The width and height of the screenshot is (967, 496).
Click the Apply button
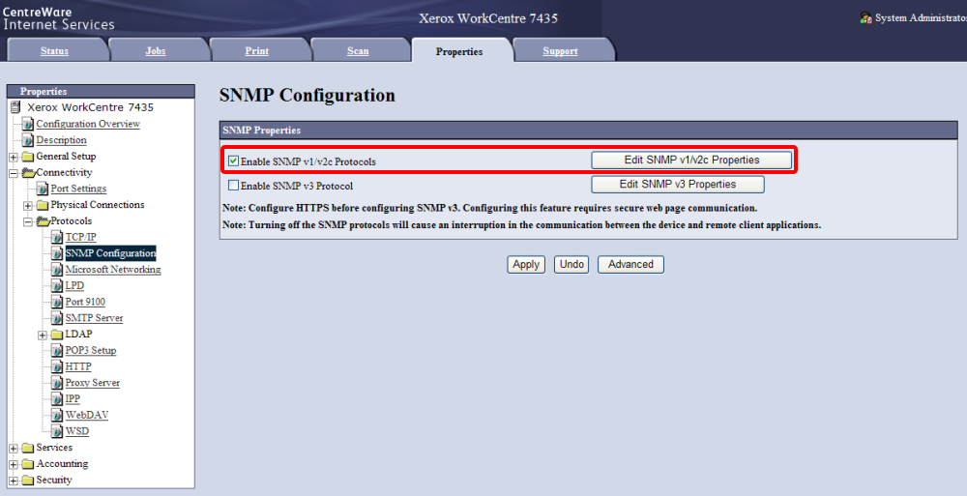pos(526,264)
